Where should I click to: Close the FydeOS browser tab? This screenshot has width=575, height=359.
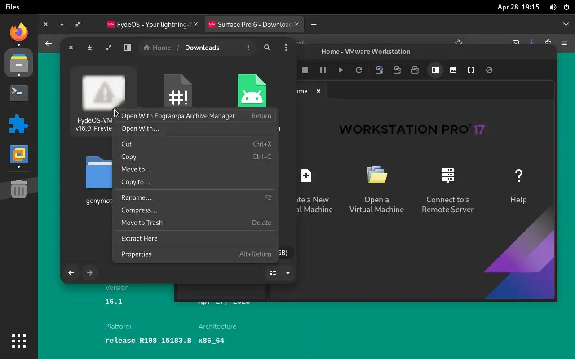tap(195, 25)
